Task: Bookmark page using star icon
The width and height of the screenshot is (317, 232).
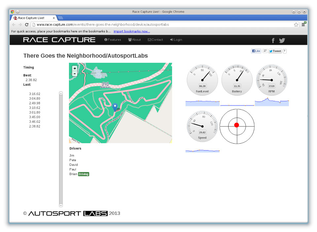Action: tap(296, 25)
